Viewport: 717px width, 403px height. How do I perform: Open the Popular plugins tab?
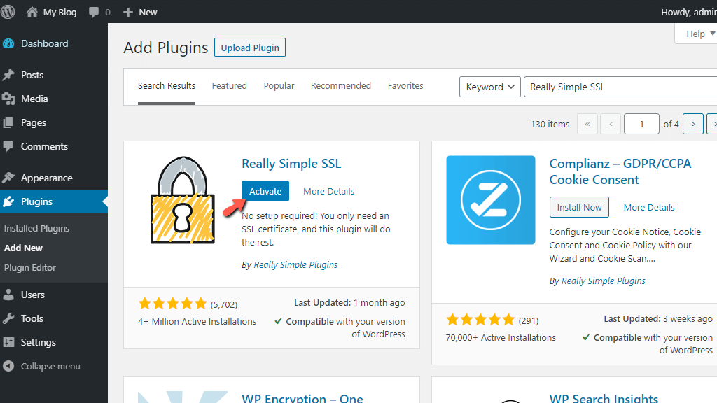click(x=279, y=85)
